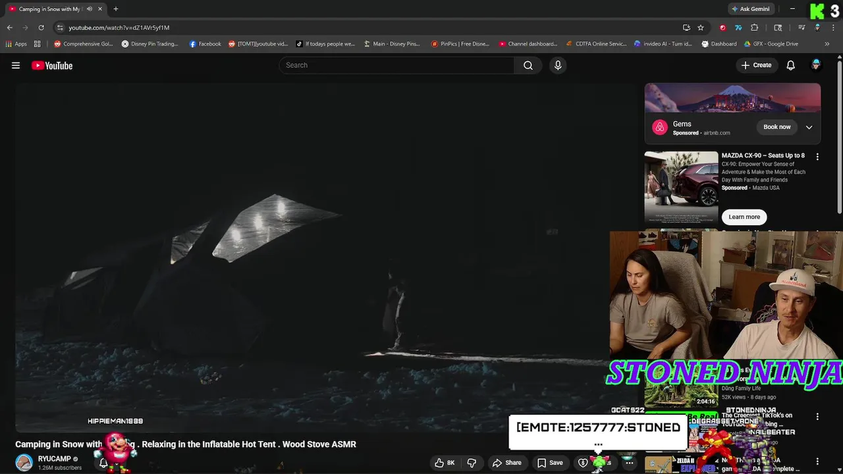
Task: Open the [TOMT] youtube vid bookmark
Action: [x=258, y=44]
